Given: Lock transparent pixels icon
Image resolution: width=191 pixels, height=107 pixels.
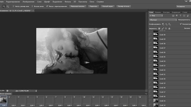Looking at the screenshot, I should point(159,29).
